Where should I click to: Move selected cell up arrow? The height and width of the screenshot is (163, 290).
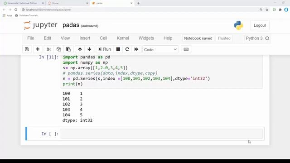pos(80,49)
